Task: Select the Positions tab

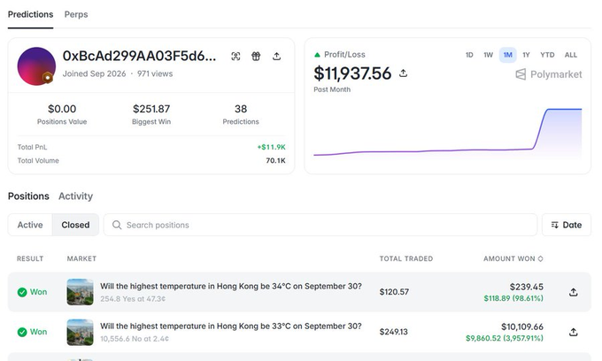Action: click(28, 196)
